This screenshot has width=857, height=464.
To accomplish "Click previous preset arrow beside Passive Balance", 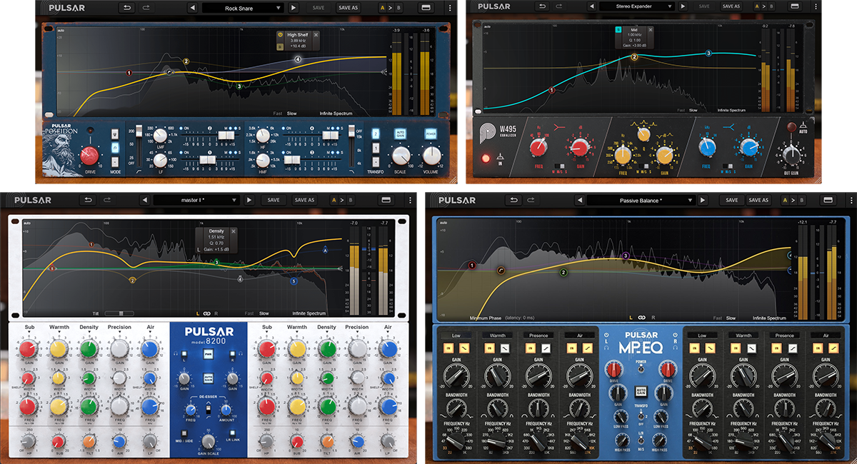I will pos(579,201).
